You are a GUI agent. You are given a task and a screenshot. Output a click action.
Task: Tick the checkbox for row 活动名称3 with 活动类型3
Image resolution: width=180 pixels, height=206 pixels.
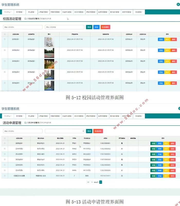[x=5, y=61]
